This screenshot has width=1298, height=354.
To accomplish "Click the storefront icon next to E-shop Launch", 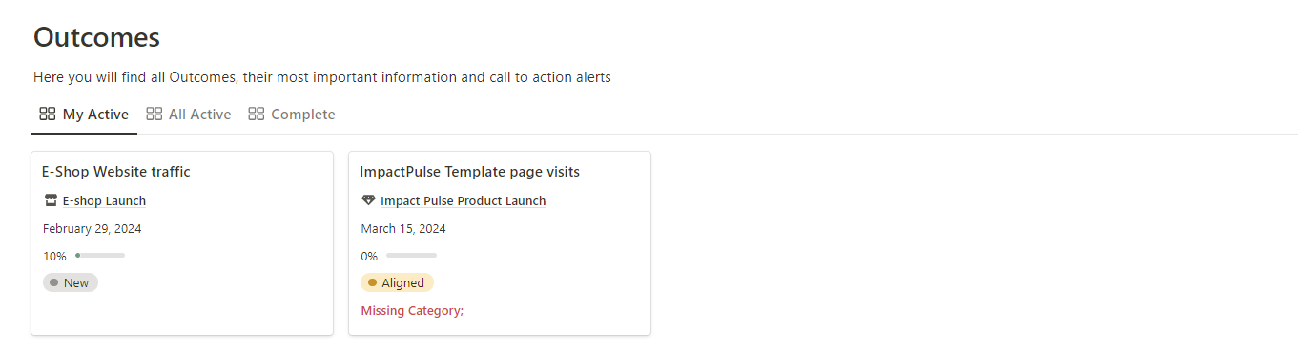I will pyautogui.click(x=52, y=200).
